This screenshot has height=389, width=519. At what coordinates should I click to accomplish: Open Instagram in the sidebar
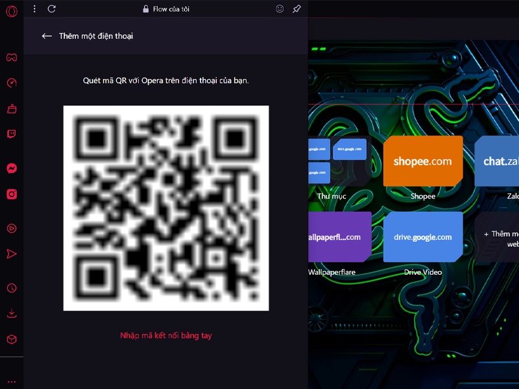click(12, 194)
